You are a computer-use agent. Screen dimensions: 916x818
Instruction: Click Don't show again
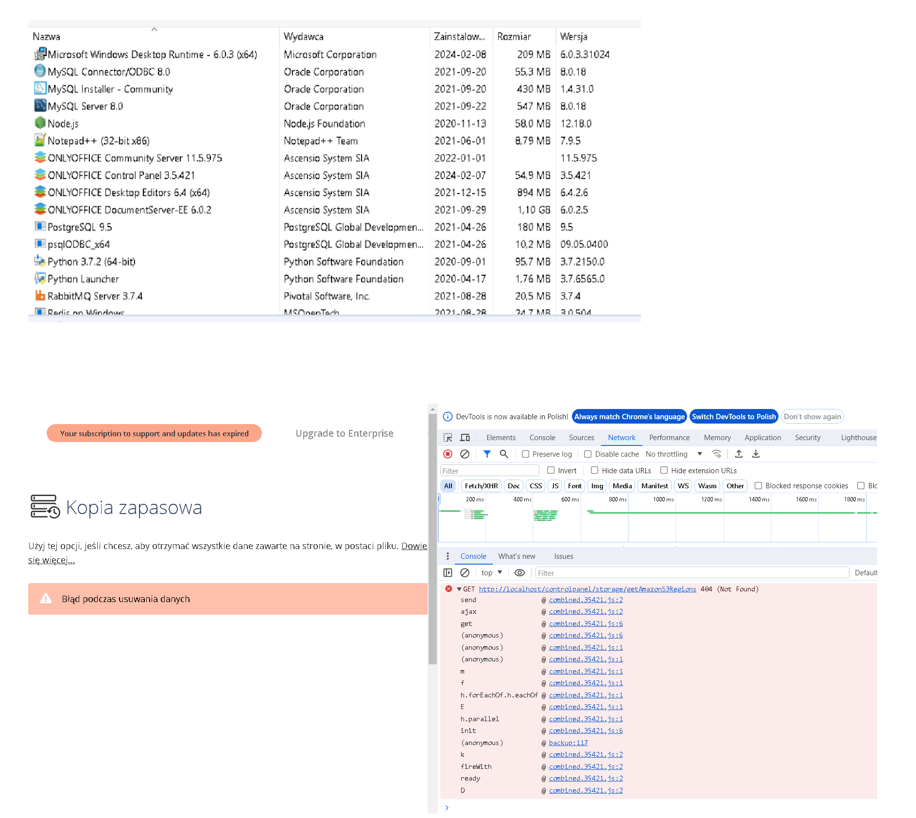tap(812, 417)
